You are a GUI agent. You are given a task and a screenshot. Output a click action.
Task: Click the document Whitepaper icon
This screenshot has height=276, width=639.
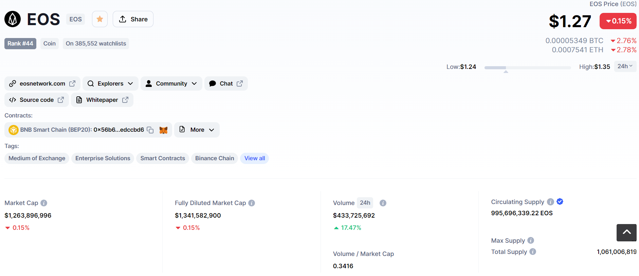[x=79, y=100]
